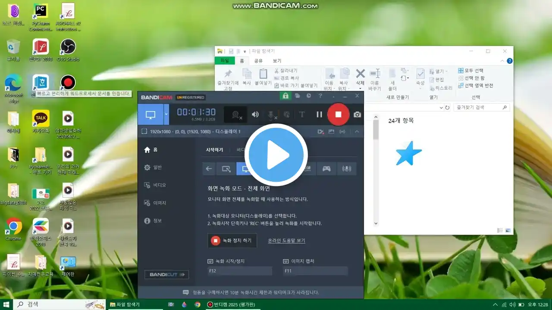Toggle the microphone in Bandicam toolbar

[x=271, y=115]
